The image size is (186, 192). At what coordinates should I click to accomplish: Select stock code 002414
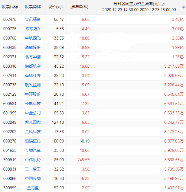tap(10, 75)
